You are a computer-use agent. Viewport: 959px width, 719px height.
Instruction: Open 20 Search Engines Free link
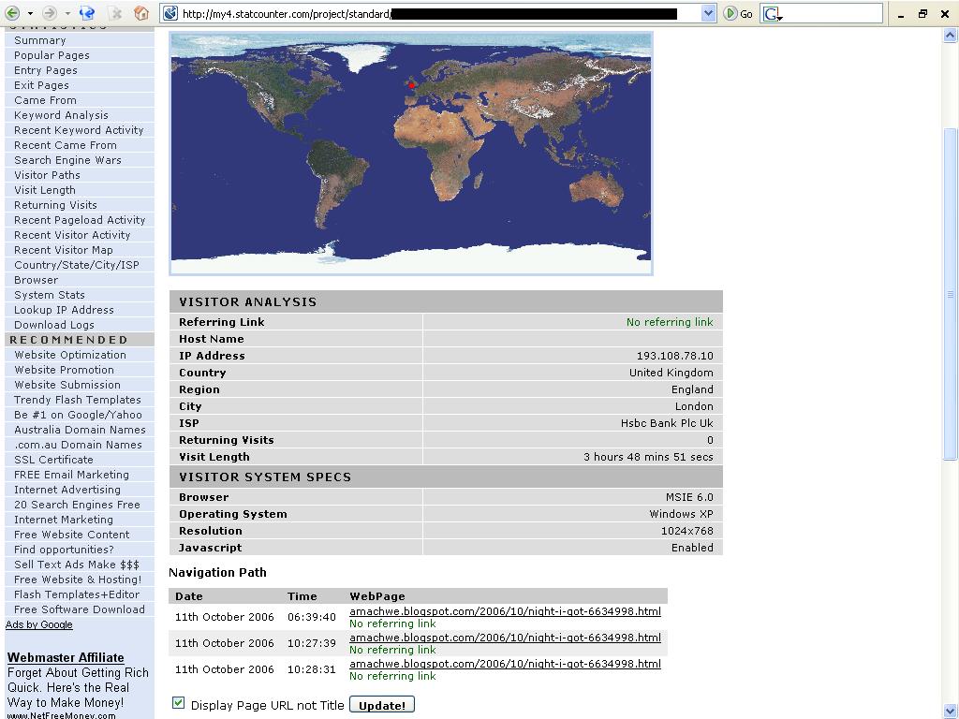(x=77, y=505)
